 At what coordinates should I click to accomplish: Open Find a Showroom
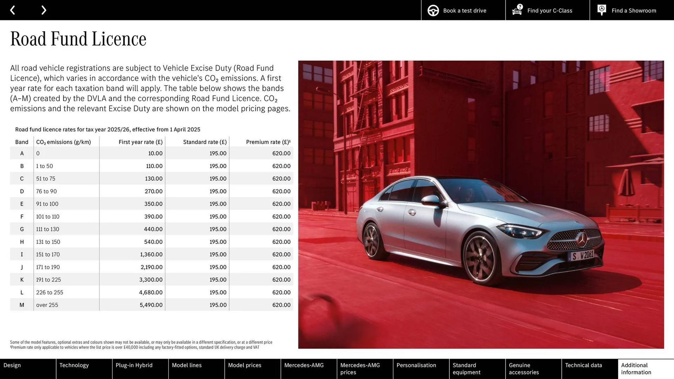(x=634, y=11)
